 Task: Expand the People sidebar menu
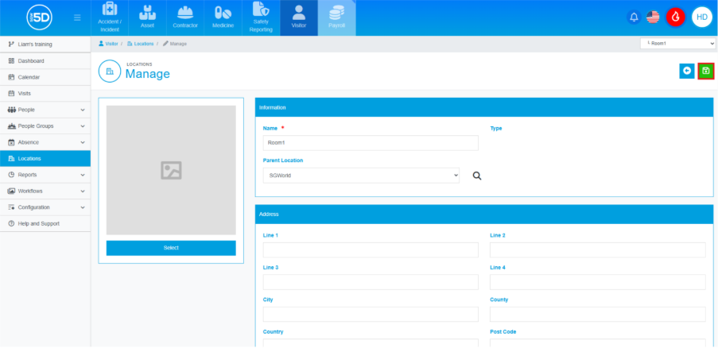45,110
